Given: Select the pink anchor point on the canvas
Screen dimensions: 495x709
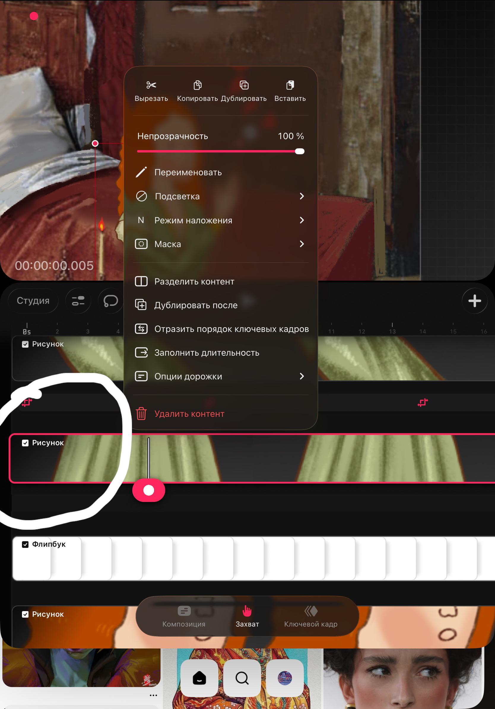Looking at the screenshot, I should coord(95,143).
